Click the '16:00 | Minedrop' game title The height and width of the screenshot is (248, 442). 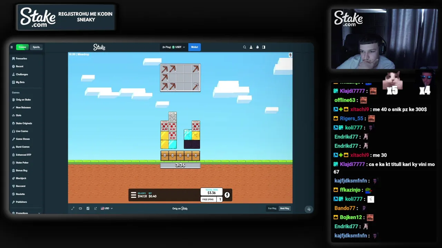(79, 54)
